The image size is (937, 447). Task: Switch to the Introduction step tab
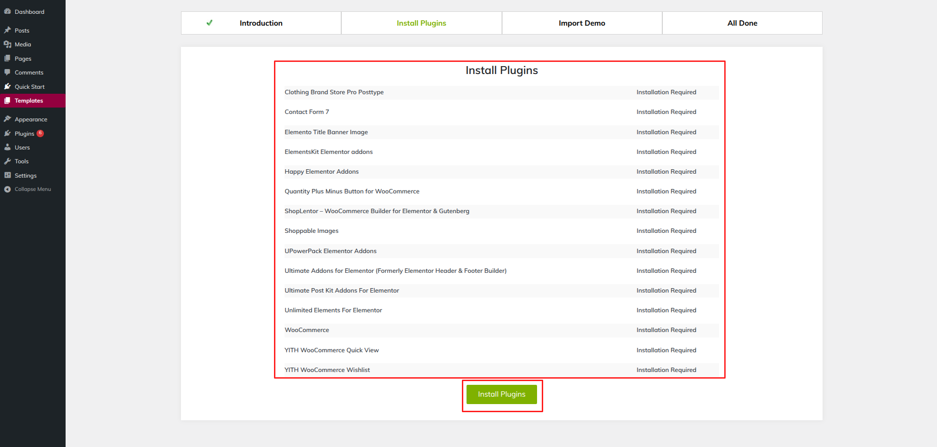coord(261,23)
